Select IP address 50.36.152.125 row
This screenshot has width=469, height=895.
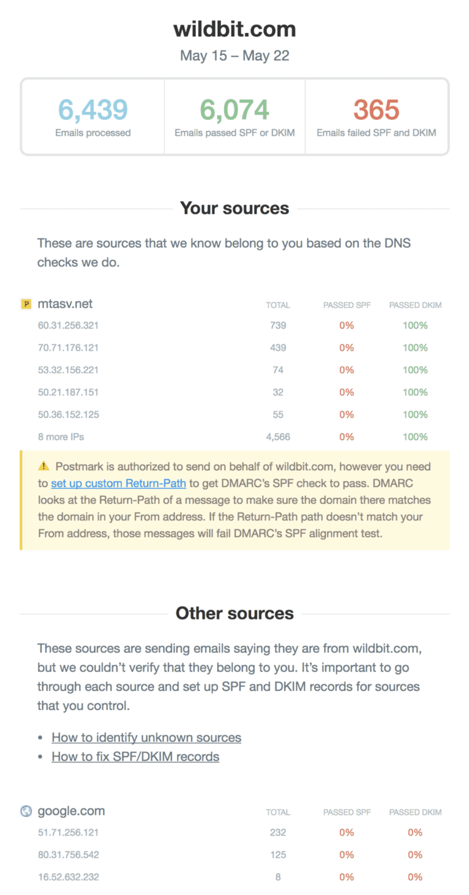[68, 414]
